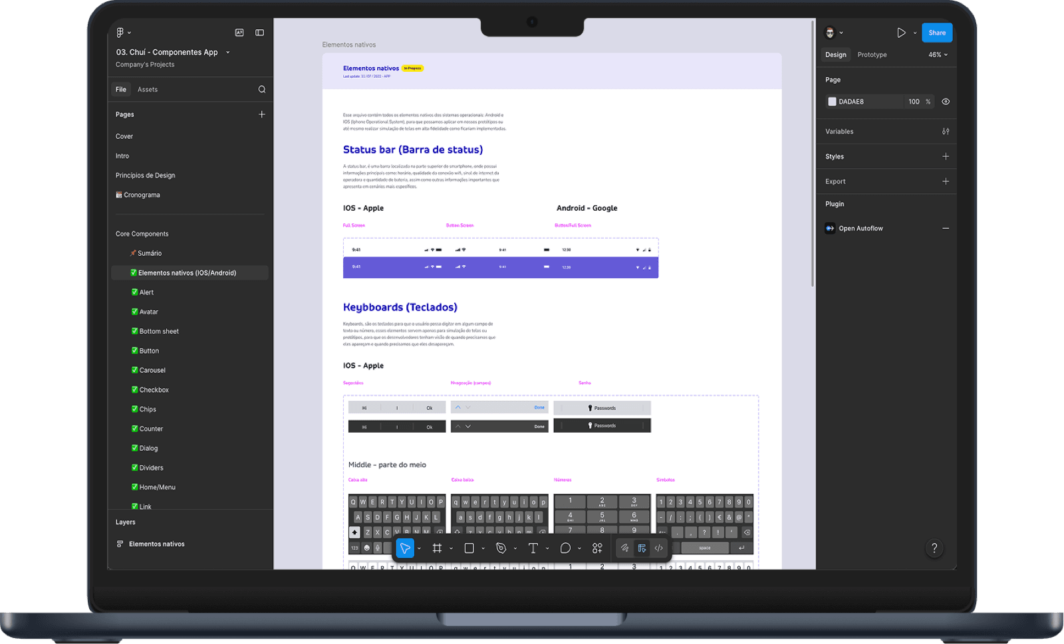Click the Present play icon

[901, 33]
